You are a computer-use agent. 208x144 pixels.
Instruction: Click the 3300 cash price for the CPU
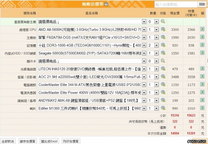(175, 30)
